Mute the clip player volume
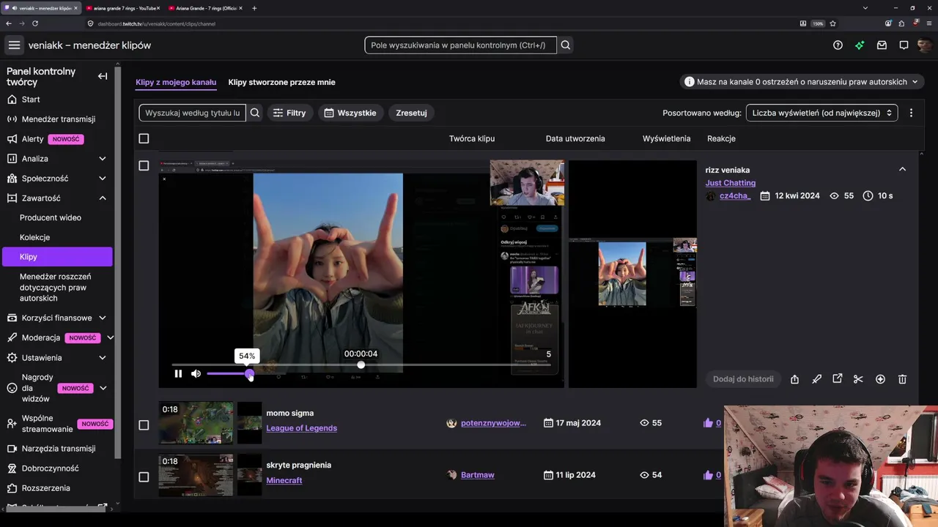The image size is (938, 527). (x=196, y=374)
